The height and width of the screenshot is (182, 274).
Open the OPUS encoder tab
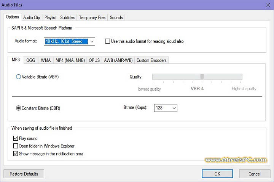[94, 60]
